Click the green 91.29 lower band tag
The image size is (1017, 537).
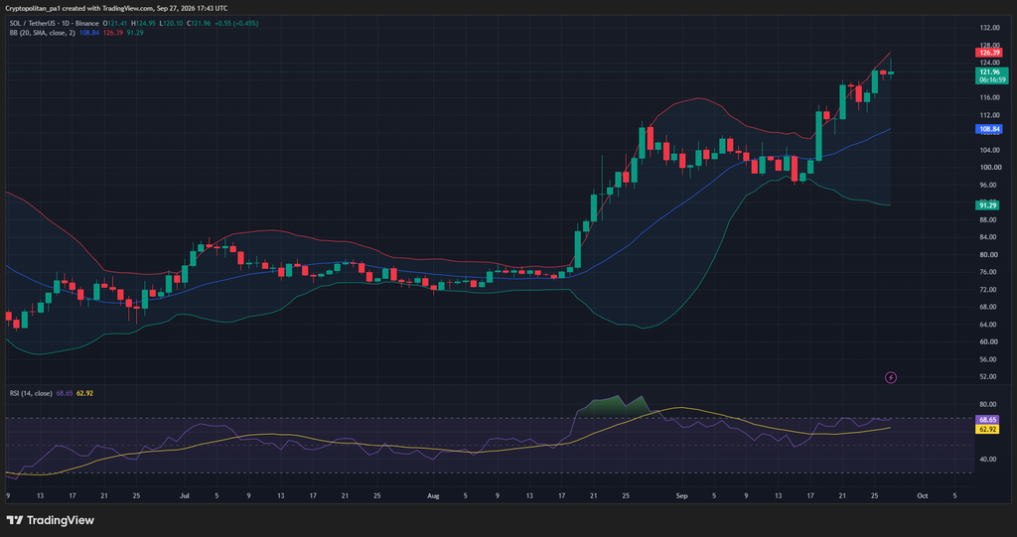pos(987,204)
